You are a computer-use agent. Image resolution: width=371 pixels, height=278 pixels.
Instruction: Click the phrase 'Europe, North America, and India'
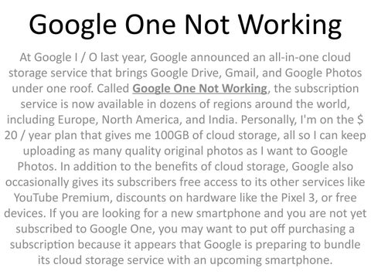(x=147, y=120)
